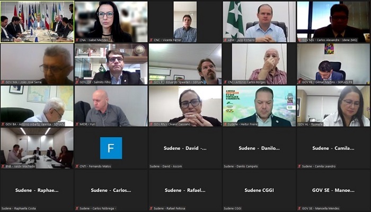The height and width of the screenshot is (212, 371).
Task: Click muted mic icon next to Sudene - Heitor Freire
Action: [225, 124]
